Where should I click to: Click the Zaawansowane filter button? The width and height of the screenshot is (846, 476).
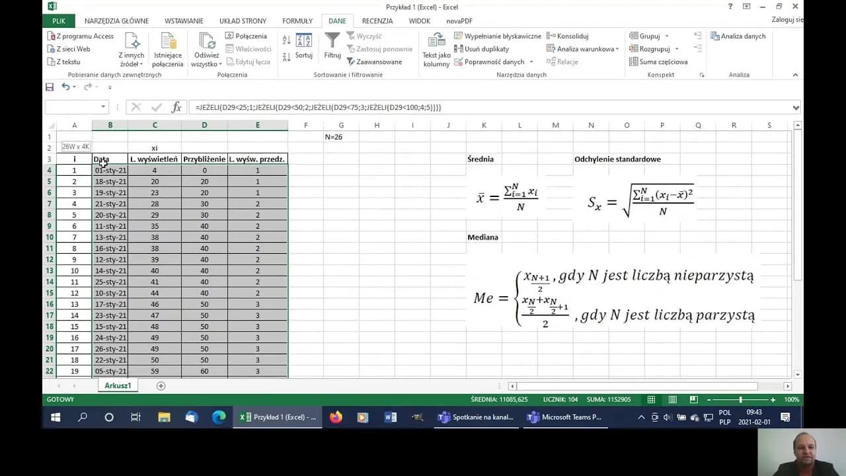click(374, 61)
